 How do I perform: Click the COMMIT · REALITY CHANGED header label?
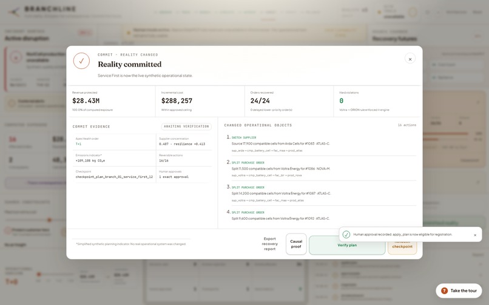[x=127, y=55]
